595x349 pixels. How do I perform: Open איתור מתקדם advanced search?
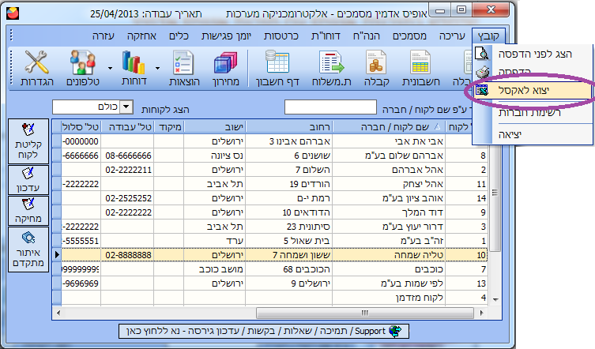tap(28, 250)
